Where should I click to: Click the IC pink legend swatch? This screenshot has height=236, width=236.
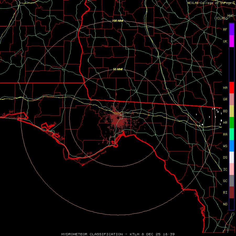(232, 169)
